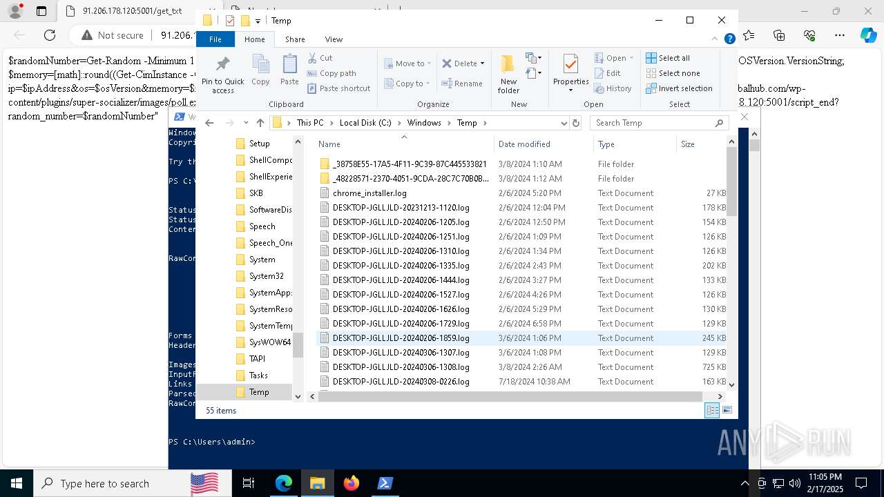Sort by Date modified column header
The height and width of the screenshot is (497, 884).
[x=544, y=144]
